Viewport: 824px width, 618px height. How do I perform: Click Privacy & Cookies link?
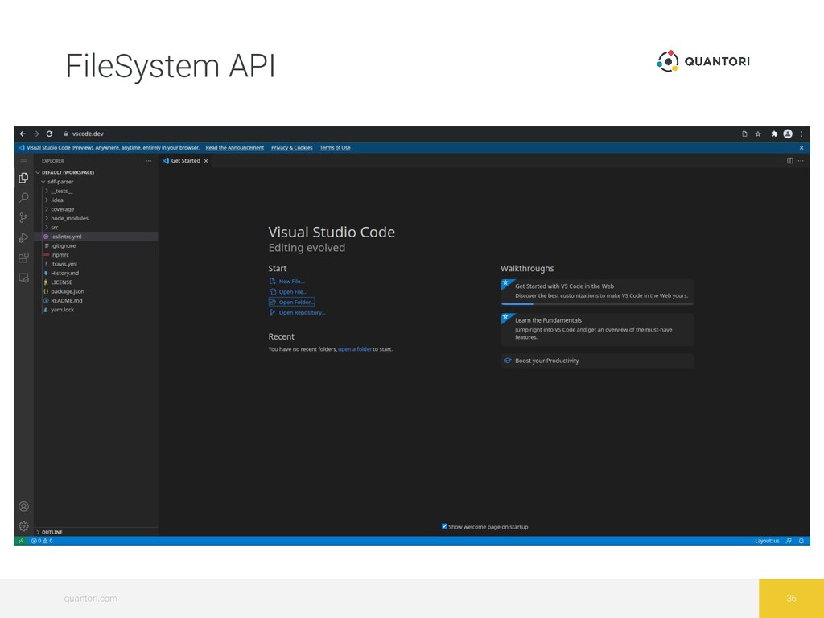[291, 148]
